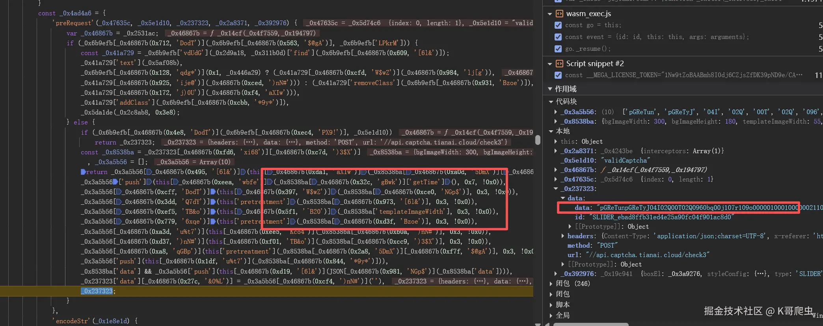Toggle filled breakpoint after 'DodT')] before (this
The image size is (823, 326).
coord(213,192)
